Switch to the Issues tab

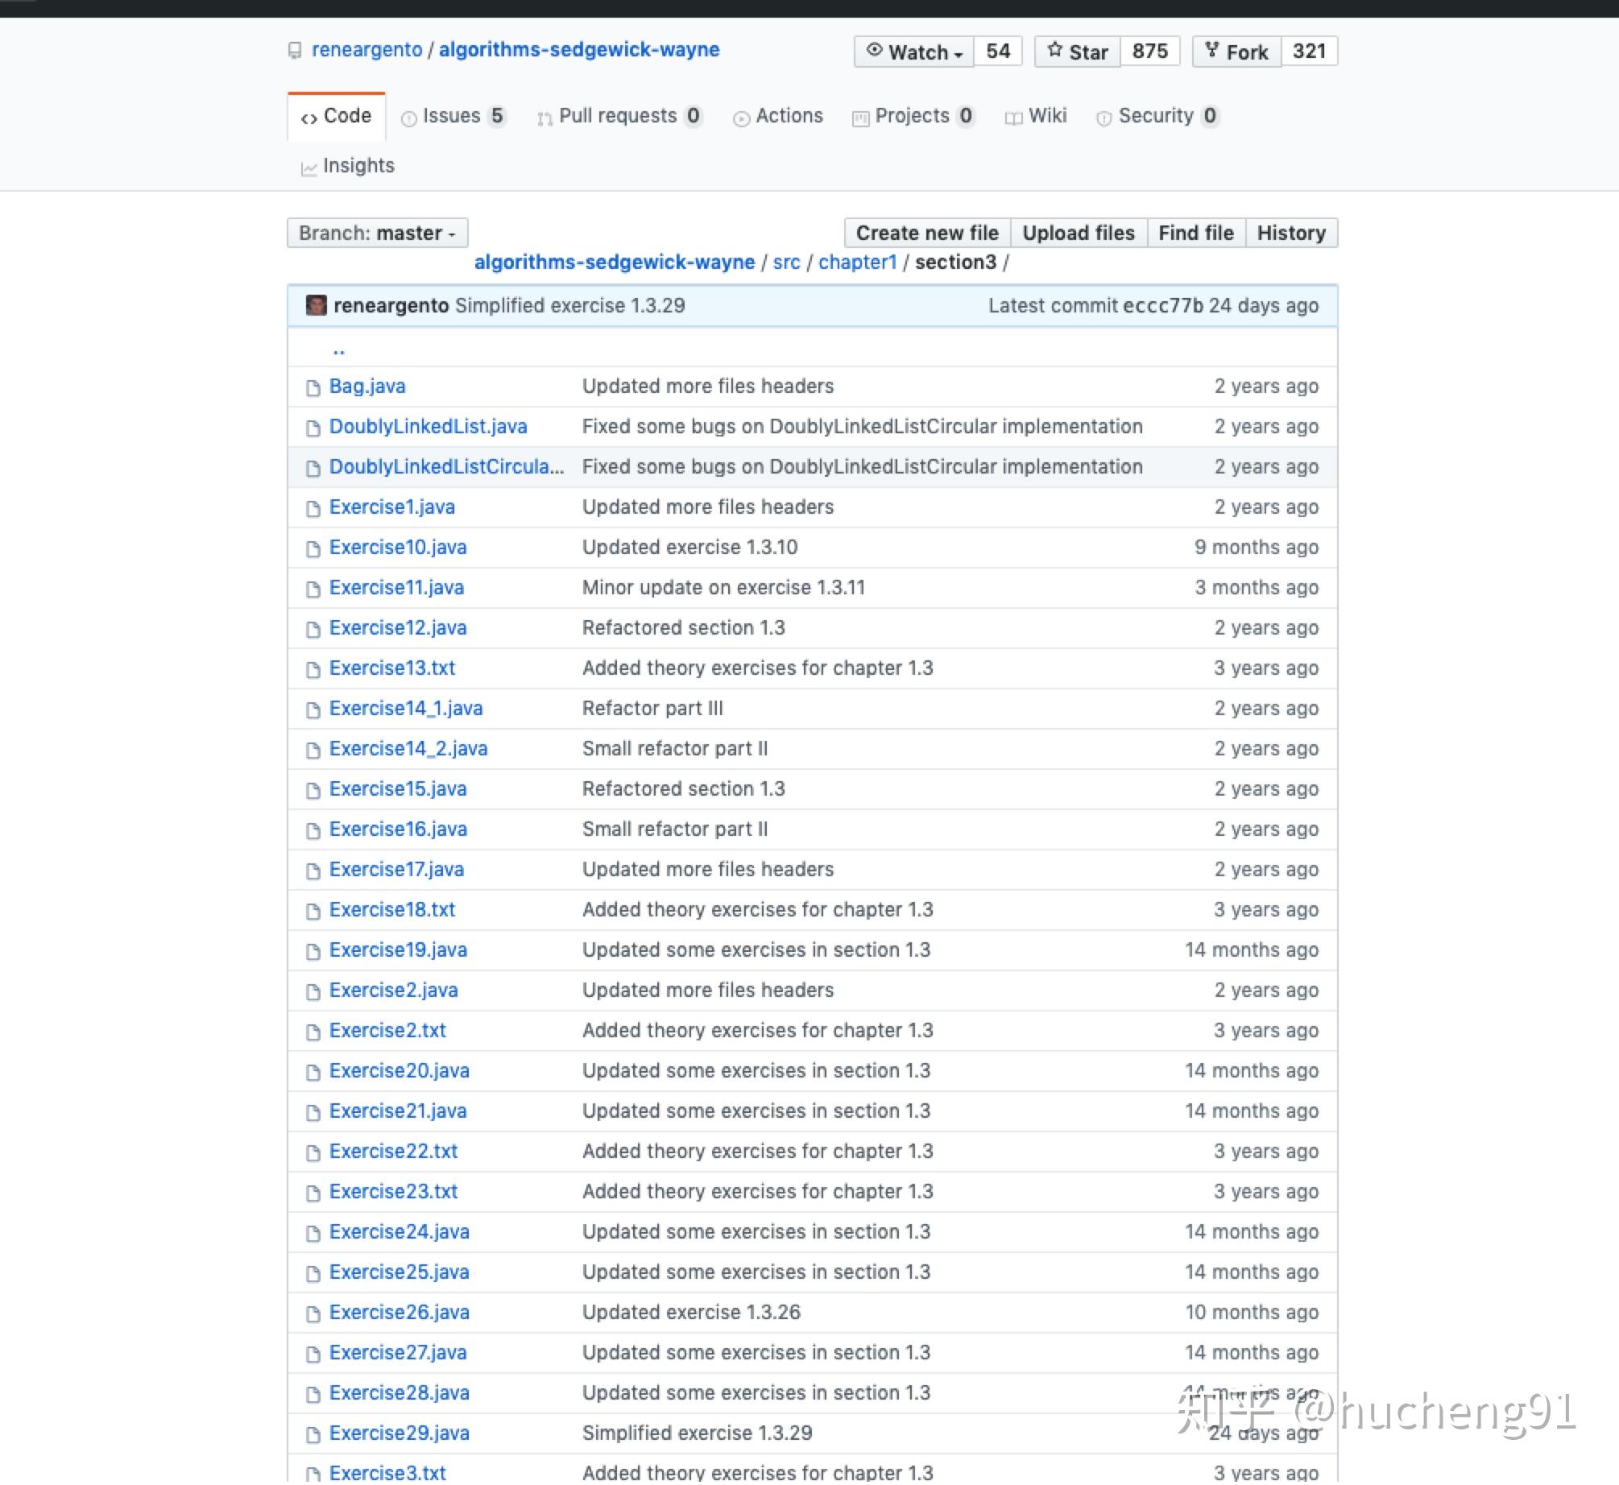tap(452, 116)
